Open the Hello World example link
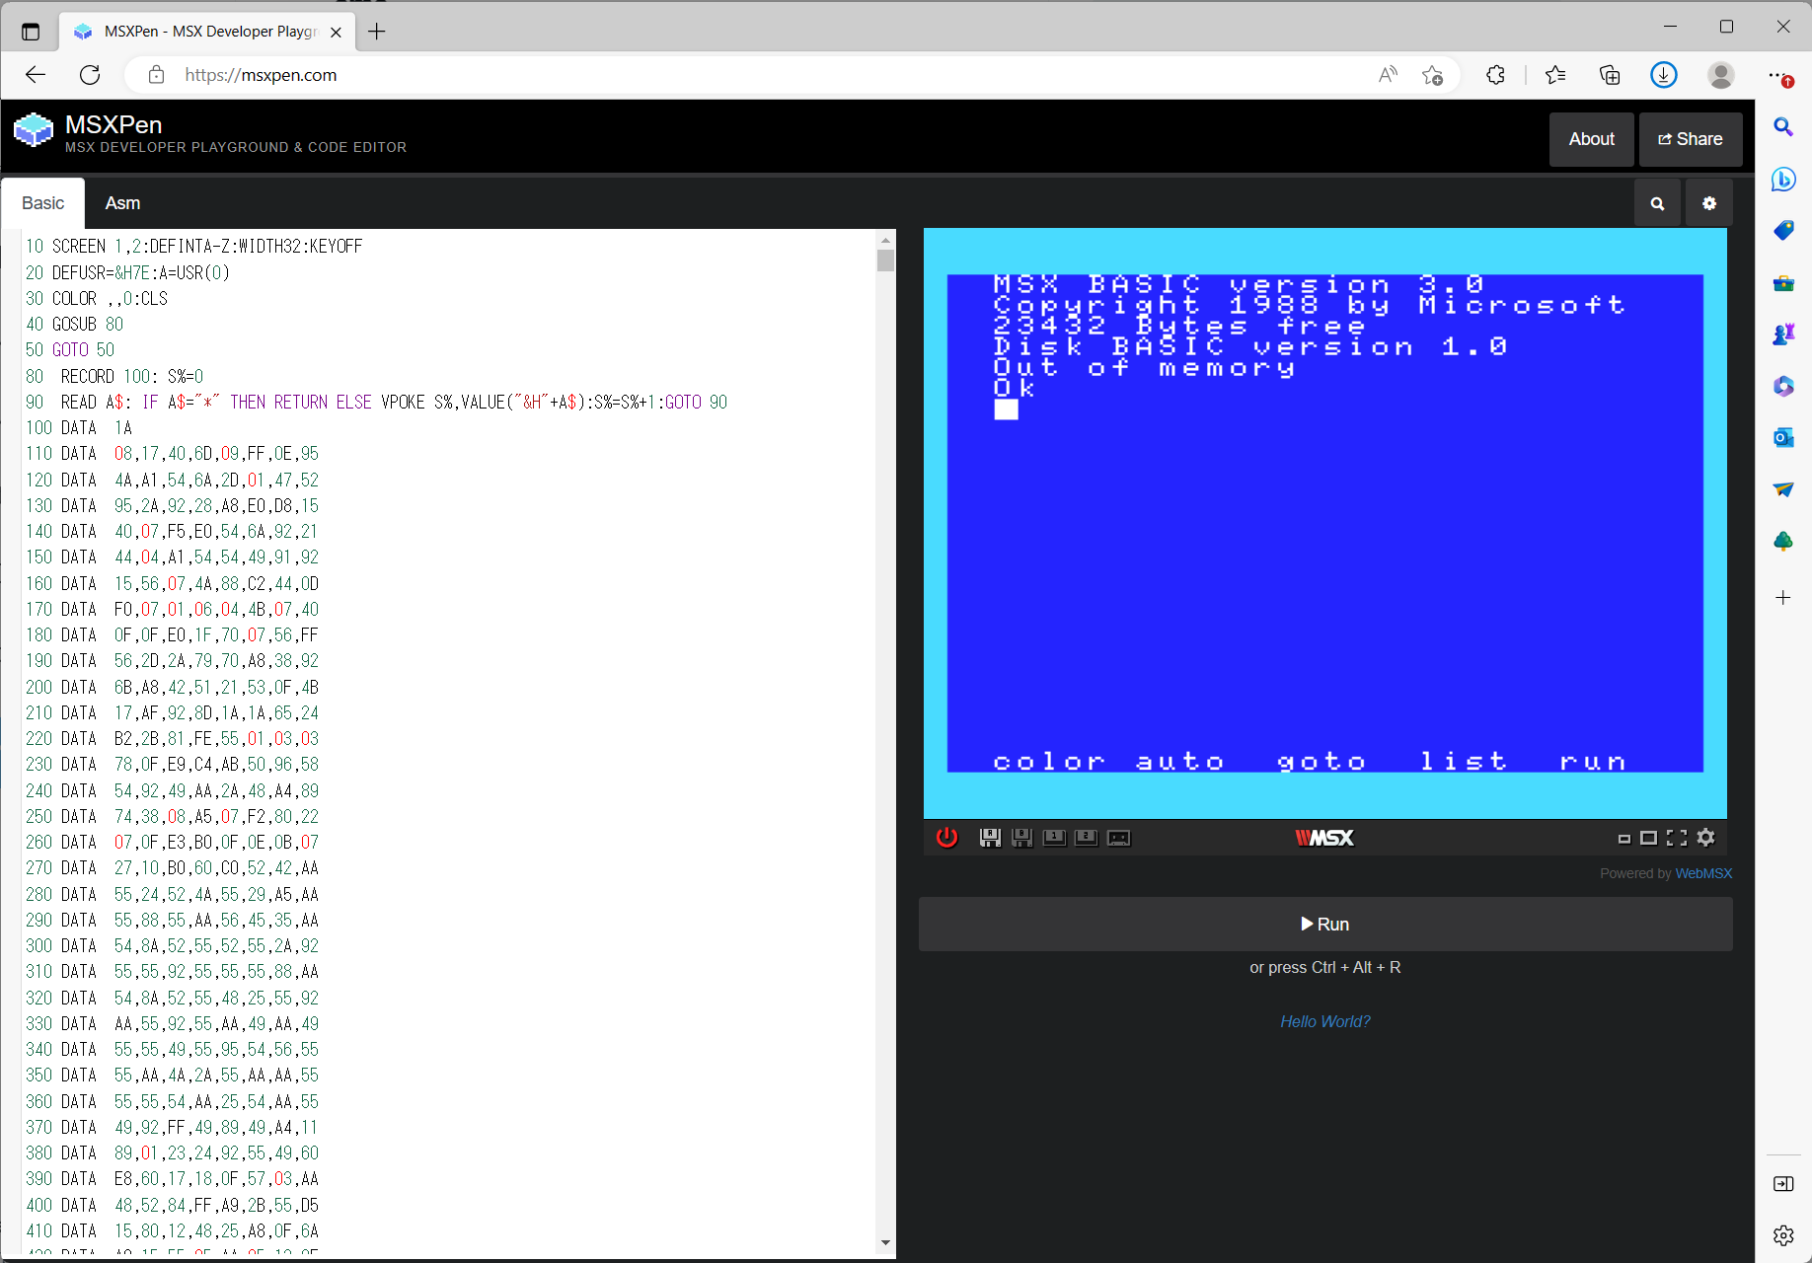This screenshot has width=1812, height=1263. (1324, 1021)
